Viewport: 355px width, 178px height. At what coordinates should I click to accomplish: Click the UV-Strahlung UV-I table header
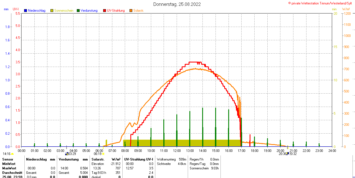[139, 159]
